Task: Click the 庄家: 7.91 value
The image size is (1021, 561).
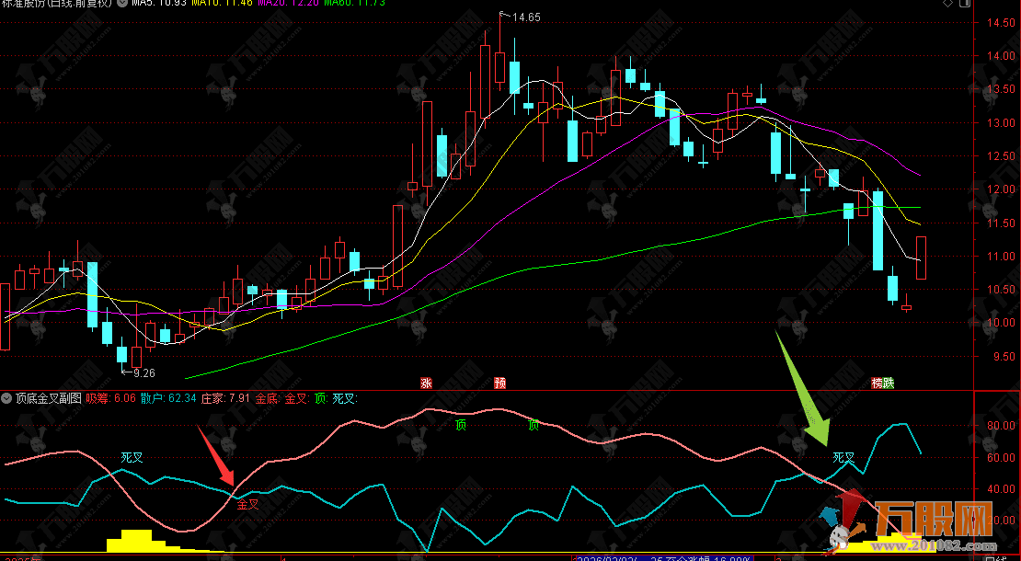Action: tap(225, 397)
